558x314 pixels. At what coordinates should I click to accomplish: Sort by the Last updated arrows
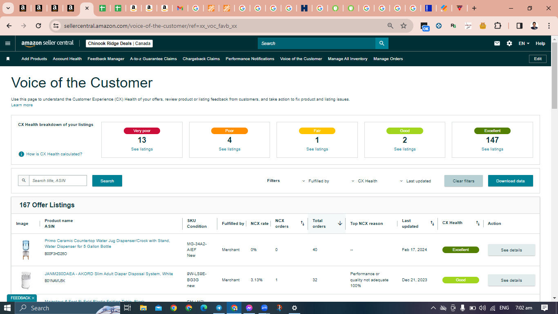click(x=432, y=223)
